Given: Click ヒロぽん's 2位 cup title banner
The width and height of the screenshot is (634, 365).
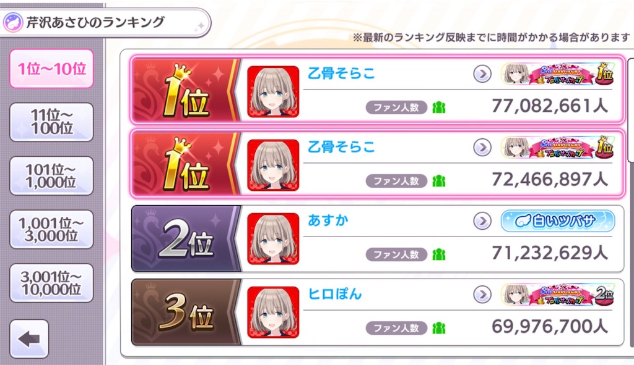Looking at the screenshot, I should point(558,295).
